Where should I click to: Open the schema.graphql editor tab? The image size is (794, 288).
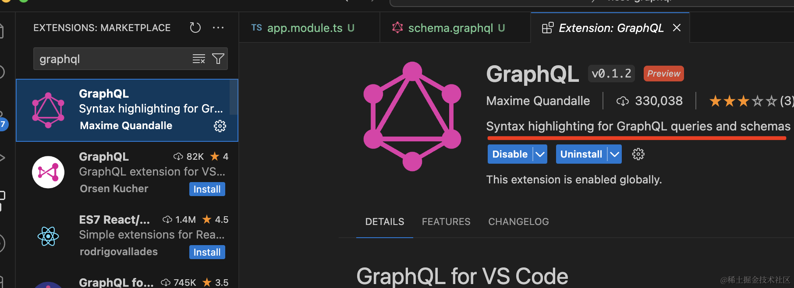pyautogui.click(x=450, y=28)
